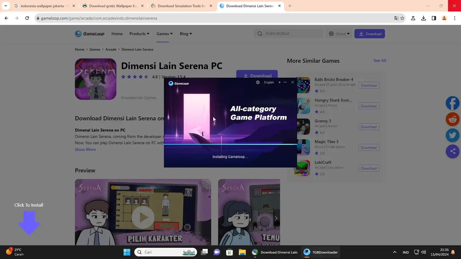
Task: Expand description with Show More
Action: click(85, 149)
